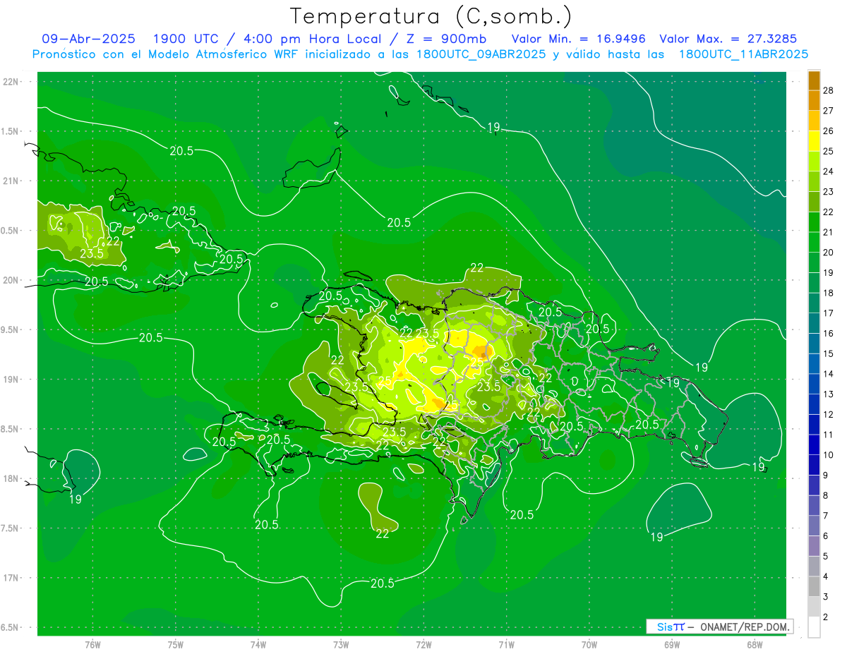Image resolution: width=847 pixels, height=654 pixels.
Task: Click the "SisTT – ONAMET/REP.DOM." credit box
Action: [x=719, y=626]
